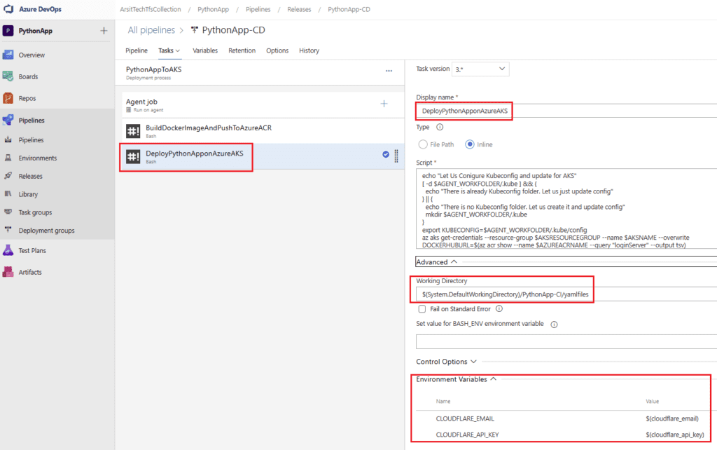Click the plus icon beside PythonApp project
Image resolution: width=717 pixels, height=450 pixels.
point(104,31)
